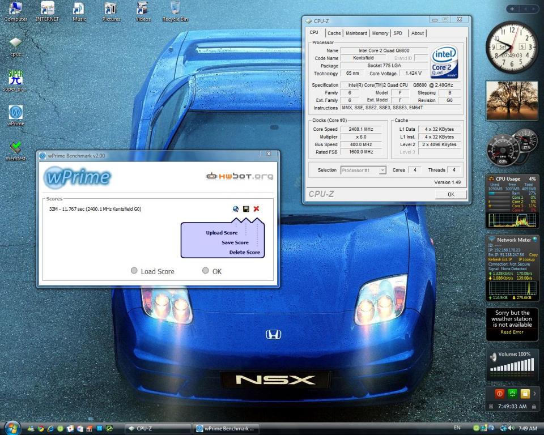The width and height of the screenshot is (544, 435).
Task: Select the cpuz desktop icon
Action: coord(16,46)
